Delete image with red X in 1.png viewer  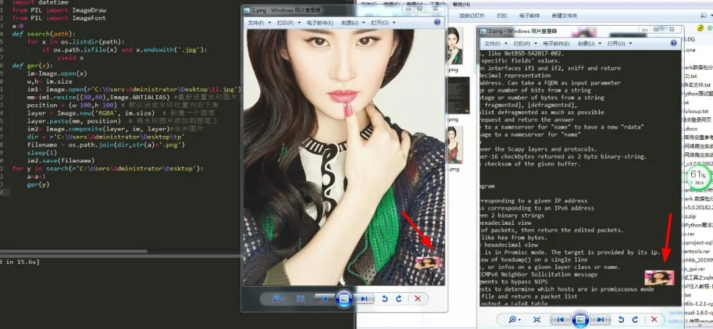(x=417, y=299)
